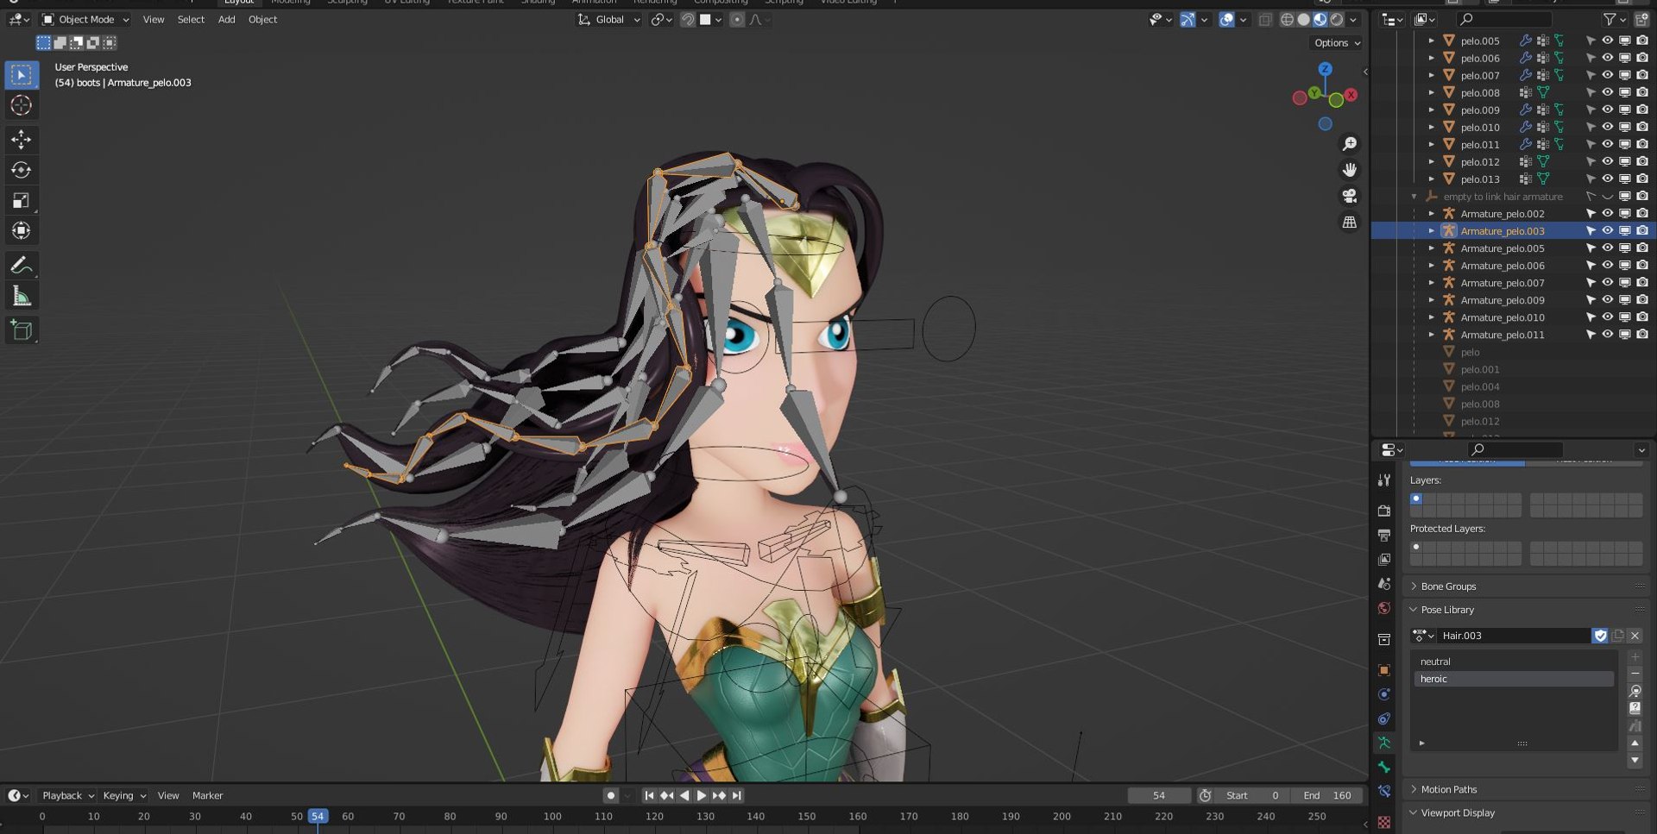Activate the Move tool
Viewport: 1657px width, 834px height.
point(22,139)
